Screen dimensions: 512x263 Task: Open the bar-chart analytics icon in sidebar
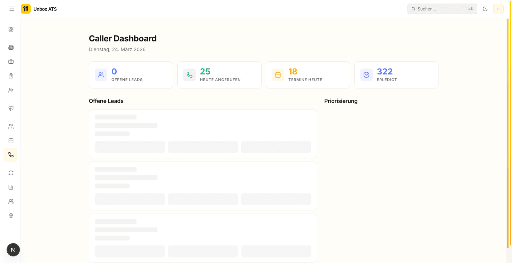pos(10,187)
